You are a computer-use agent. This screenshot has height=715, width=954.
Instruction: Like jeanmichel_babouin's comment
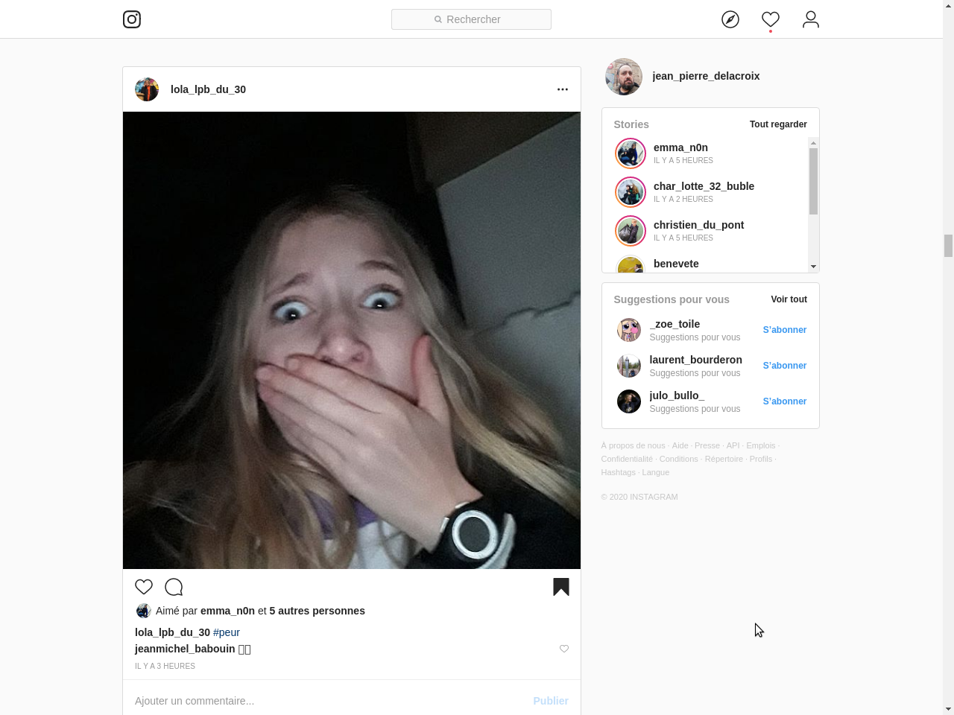pos(564,649)
